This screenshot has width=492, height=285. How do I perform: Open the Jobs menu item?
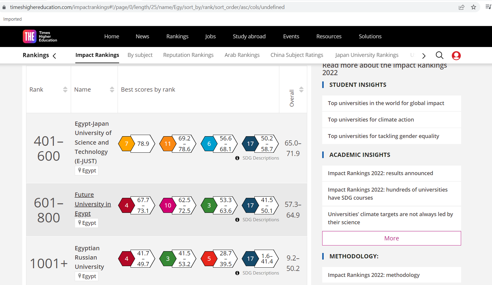click(x=210, y=37)
